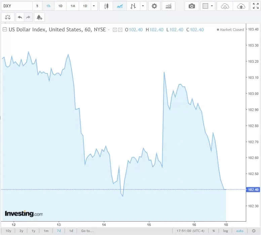Click the add alert bell icon
The width and height of the screenshot is (261, 235).
[39, 17]
